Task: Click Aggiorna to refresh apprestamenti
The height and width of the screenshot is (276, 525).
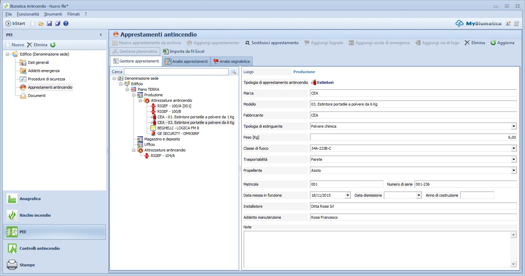Action: (502, 43)
